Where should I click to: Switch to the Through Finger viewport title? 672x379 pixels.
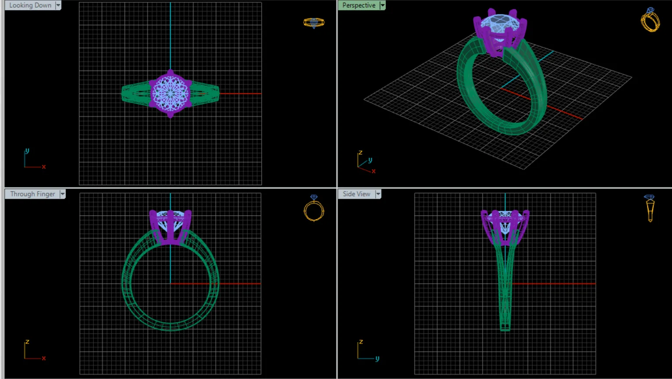click(32, 194)
